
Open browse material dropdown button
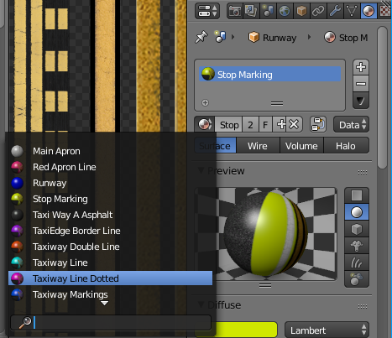pos(205,124)
